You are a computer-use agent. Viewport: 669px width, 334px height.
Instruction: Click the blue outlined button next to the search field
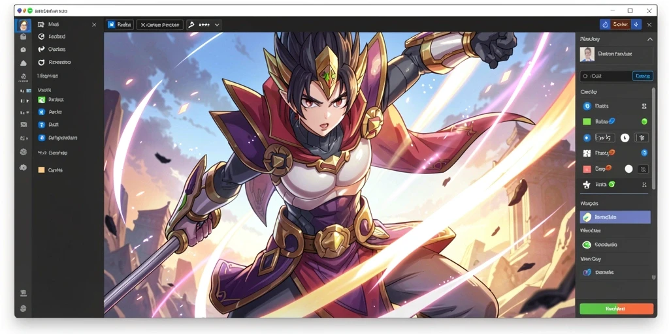click(x=643, y=76)
